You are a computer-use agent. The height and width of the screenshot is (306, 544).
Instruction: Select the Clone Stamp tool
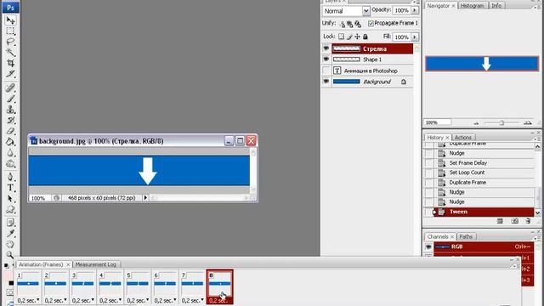click(x=10, y=110)
